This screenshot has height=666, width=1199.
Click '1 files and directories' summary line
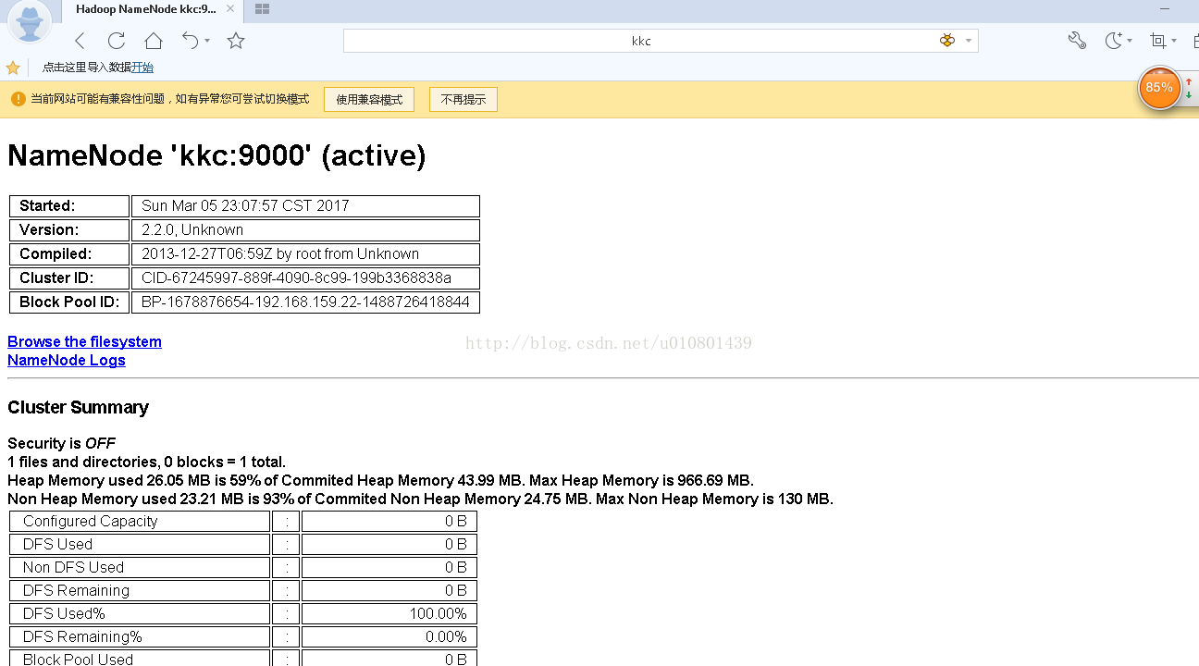146,462
